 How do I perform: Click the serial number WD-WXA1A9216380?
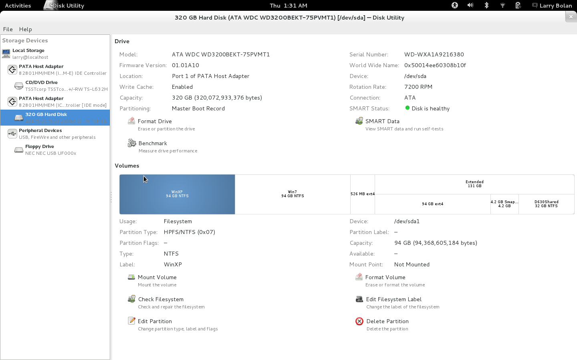tap(434, 54)
